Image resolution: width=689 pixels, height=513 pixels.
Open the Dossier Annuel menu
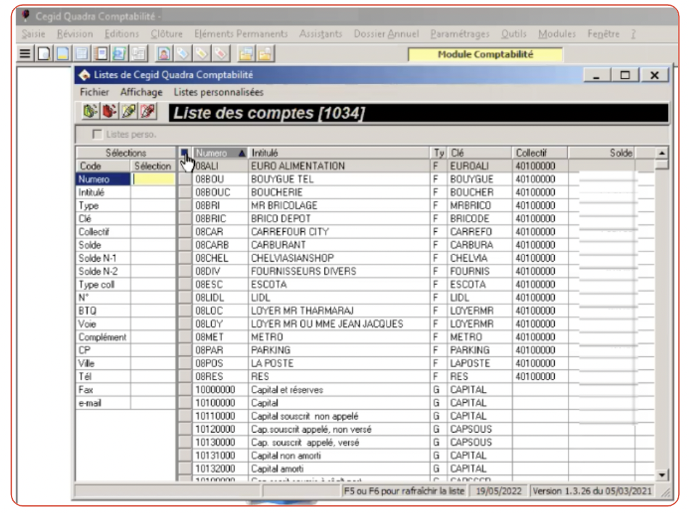tap(386, 34)
